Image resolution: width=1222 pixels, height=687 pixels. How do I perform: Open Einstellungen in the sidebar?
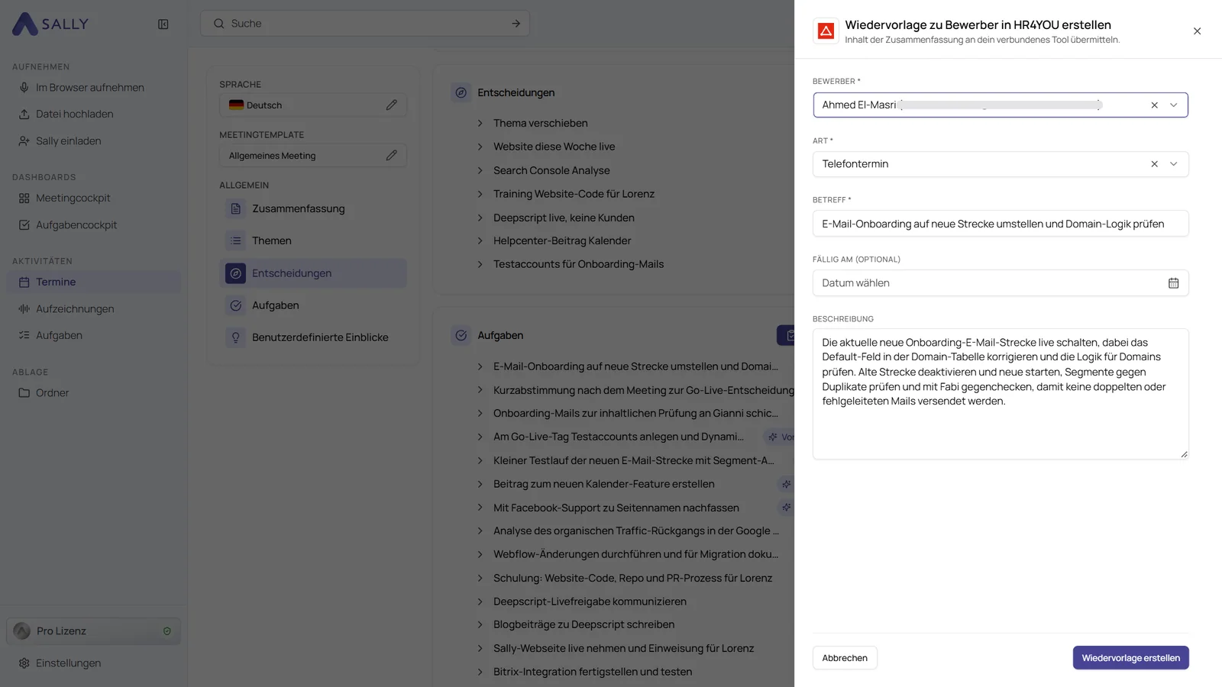coord(68,663)
